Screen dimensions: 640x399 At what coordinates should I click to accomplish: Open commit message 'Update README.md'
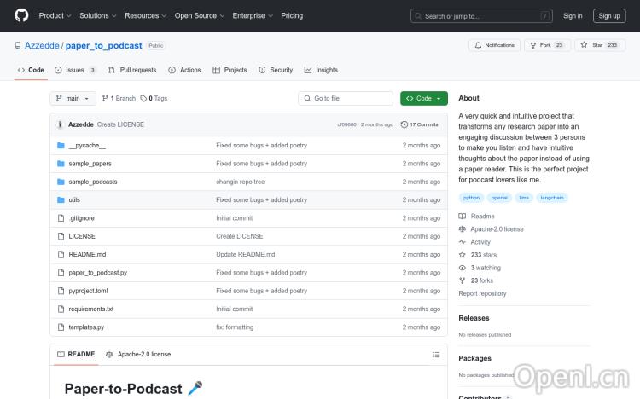(x=245, y=255)
